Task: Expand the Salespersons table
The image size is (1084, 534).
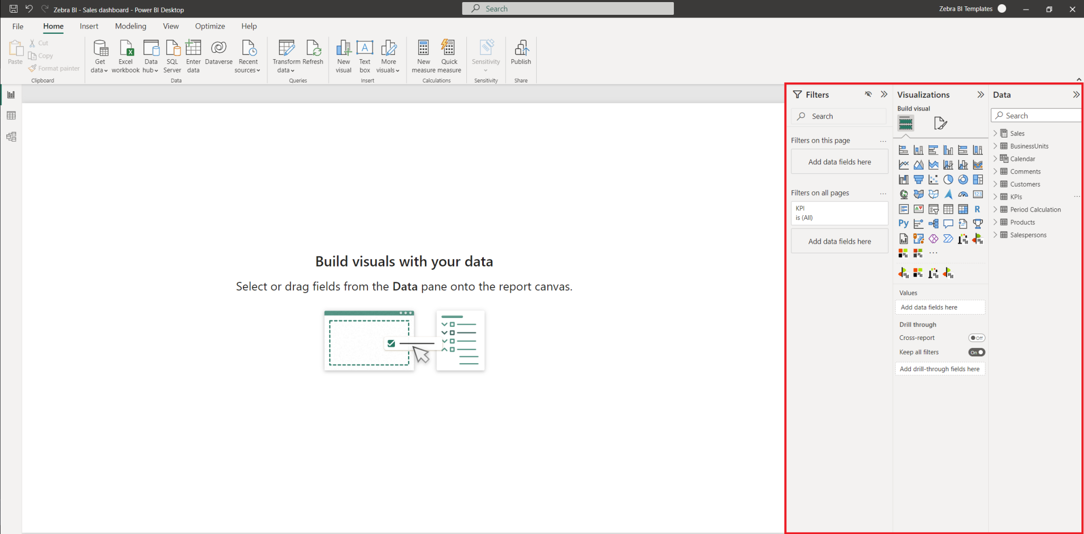Action: [995, 235]
